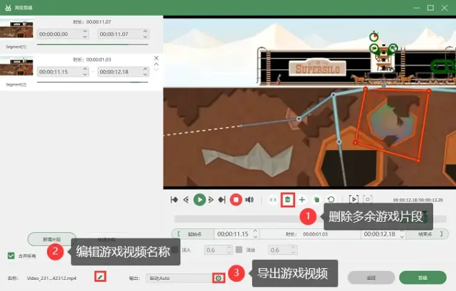Delete the selected segment with trash icon
This screenshot has width=456, height=291.
pyautogui.click(x=287, y=200)
